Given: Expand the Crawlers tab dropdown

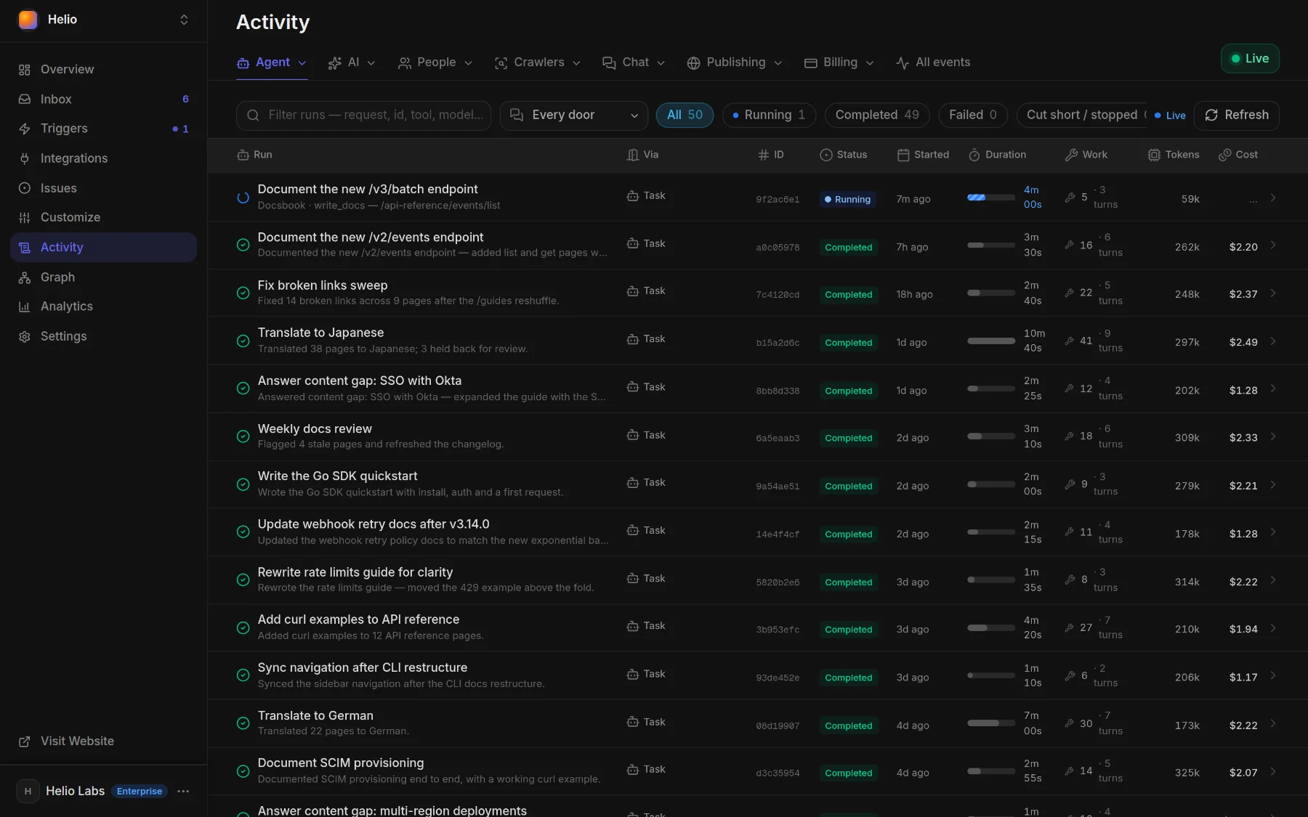Looking at the screenshot, I should (x=577, y=63).
